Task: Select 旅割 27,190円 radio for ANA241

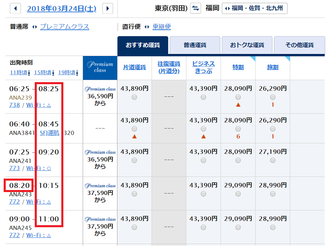Action: point(273,160)
